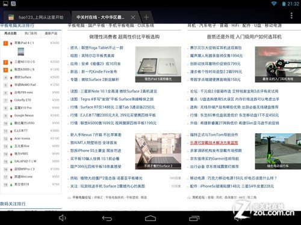Open rank 2 三星N5110 entry
The image size is (301, 225).
(x=25, y=62)
